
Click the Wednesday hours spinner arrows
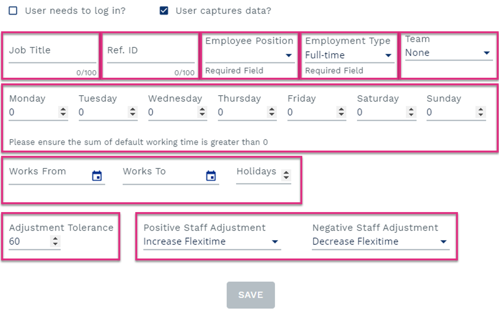coord(202,112)
